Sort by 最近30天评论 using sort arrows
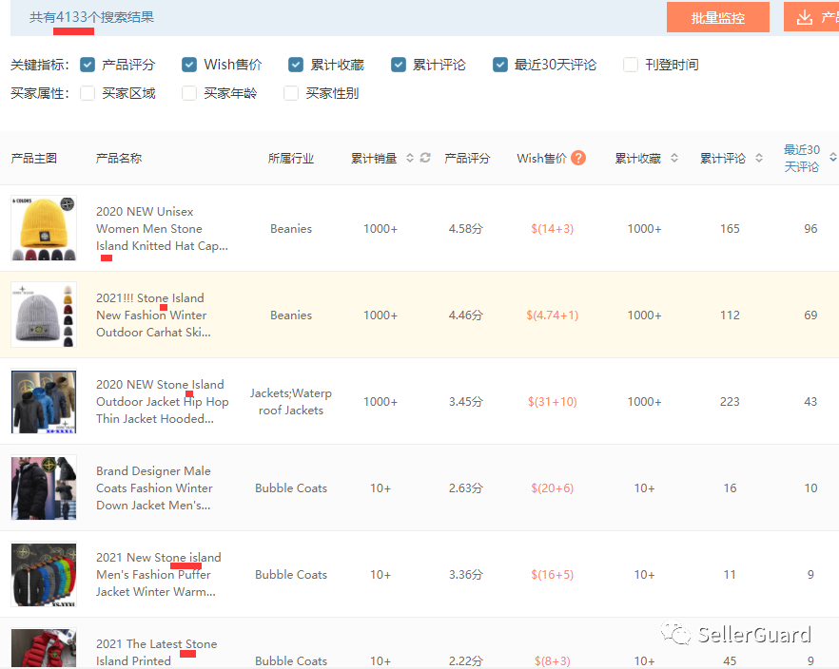The height and width of the screenshot is (669, 839). (x=833, y=158)
